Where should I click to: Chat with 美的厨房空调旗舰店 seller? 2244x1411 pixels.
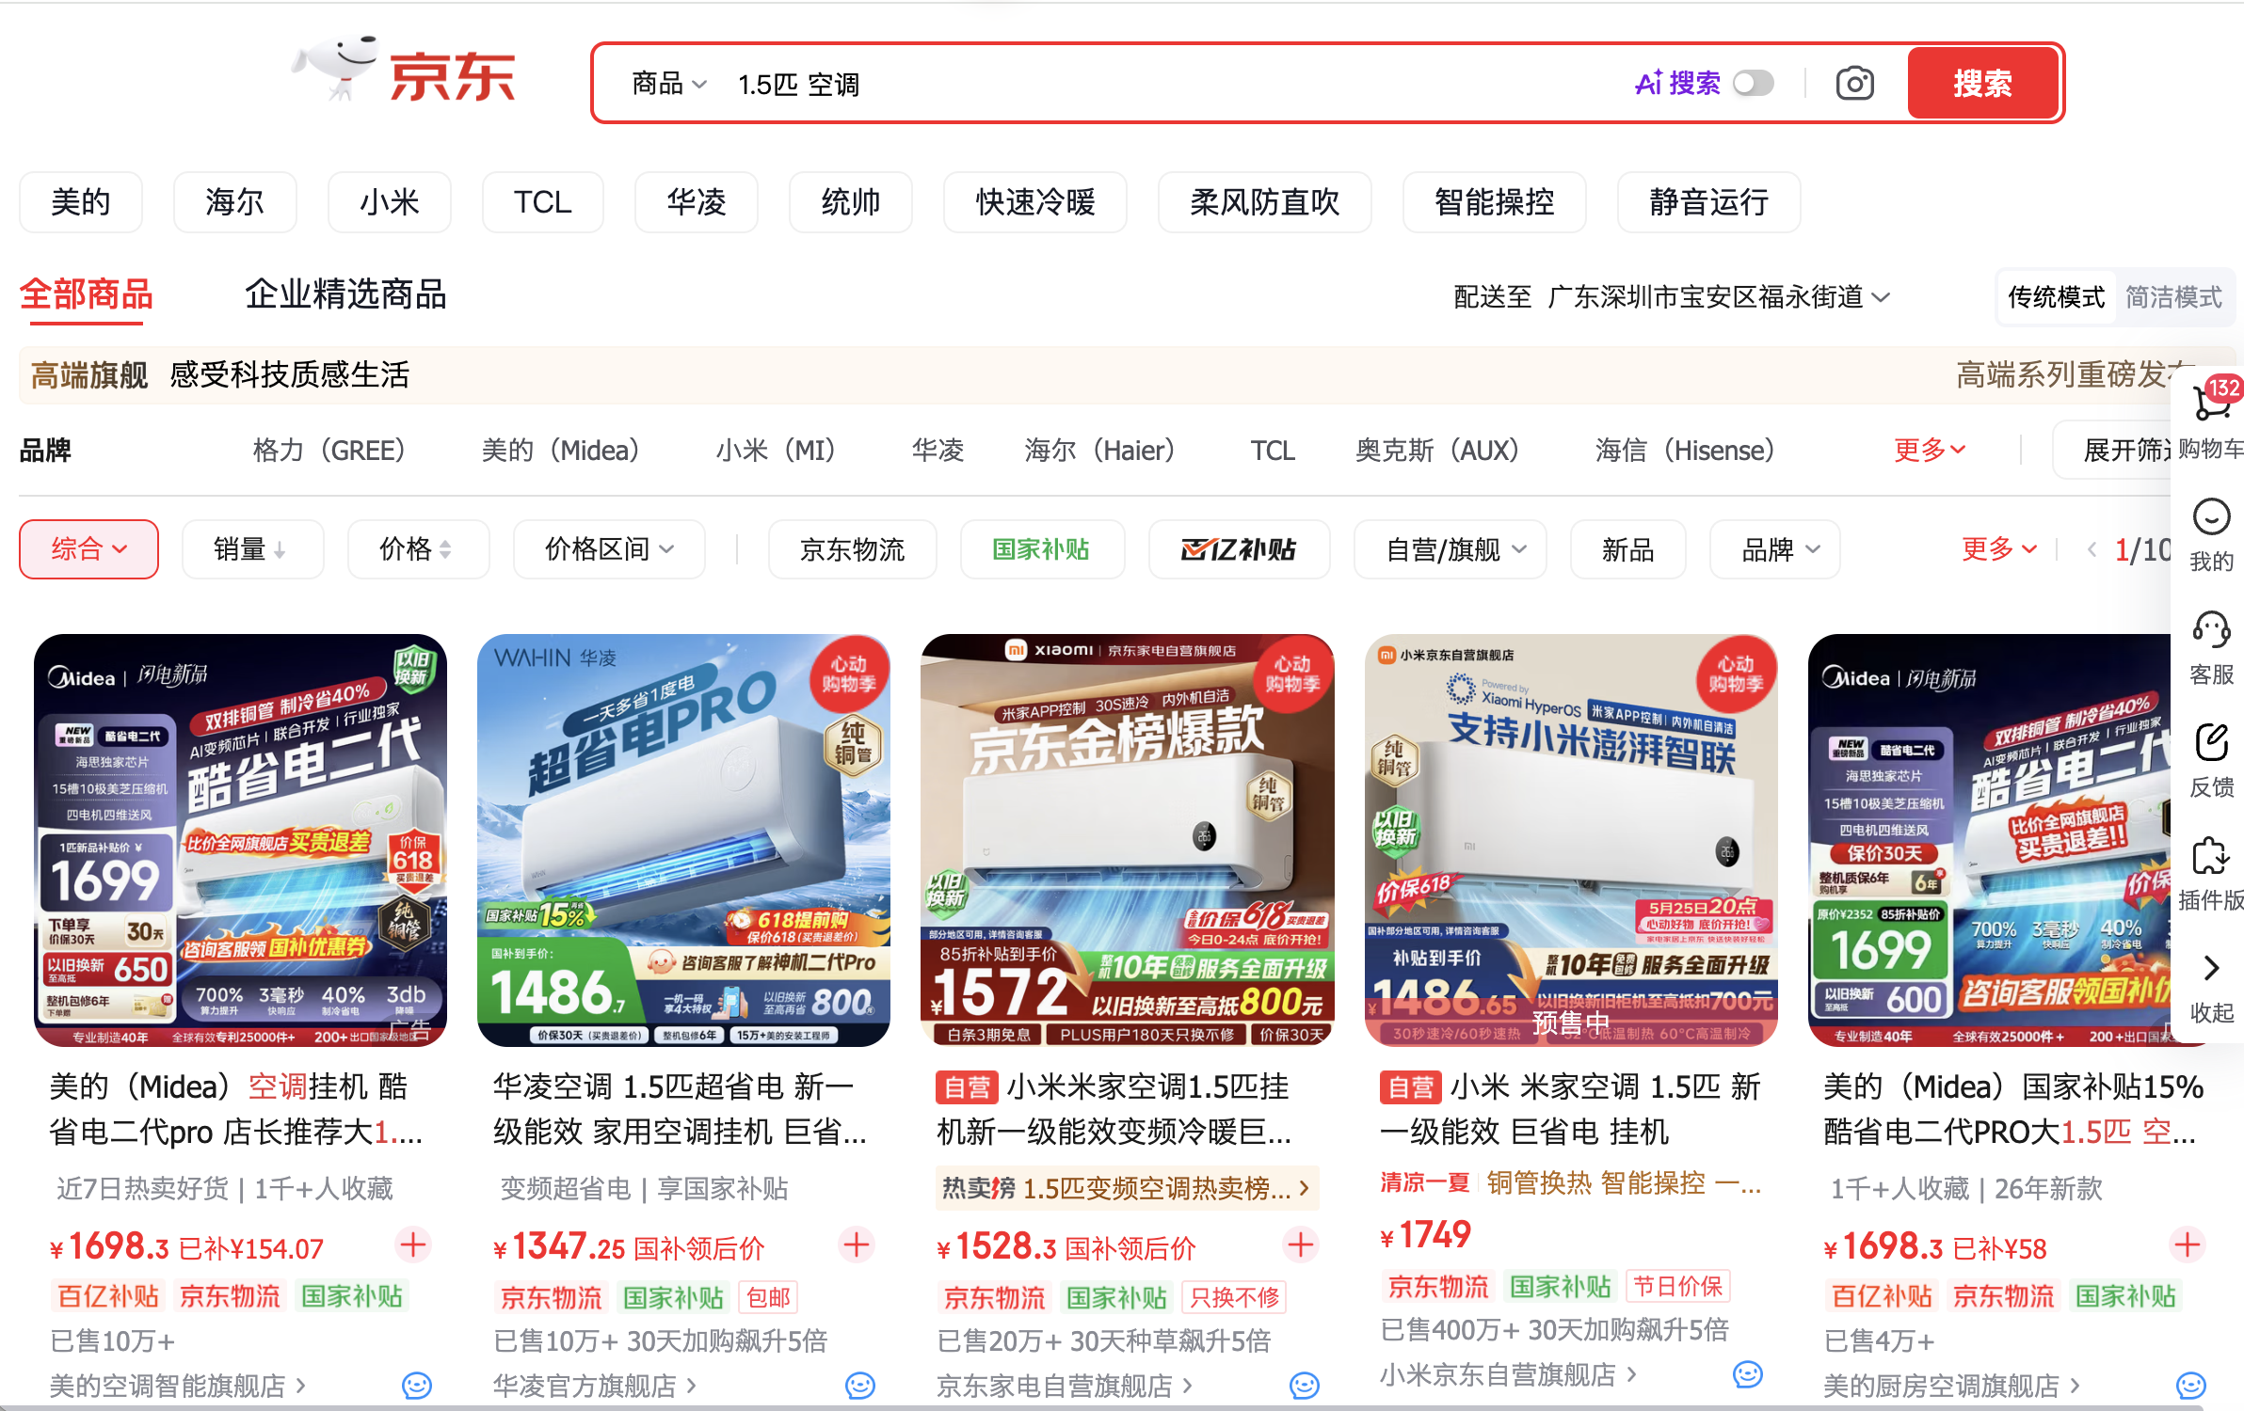click(2191, 1386)
